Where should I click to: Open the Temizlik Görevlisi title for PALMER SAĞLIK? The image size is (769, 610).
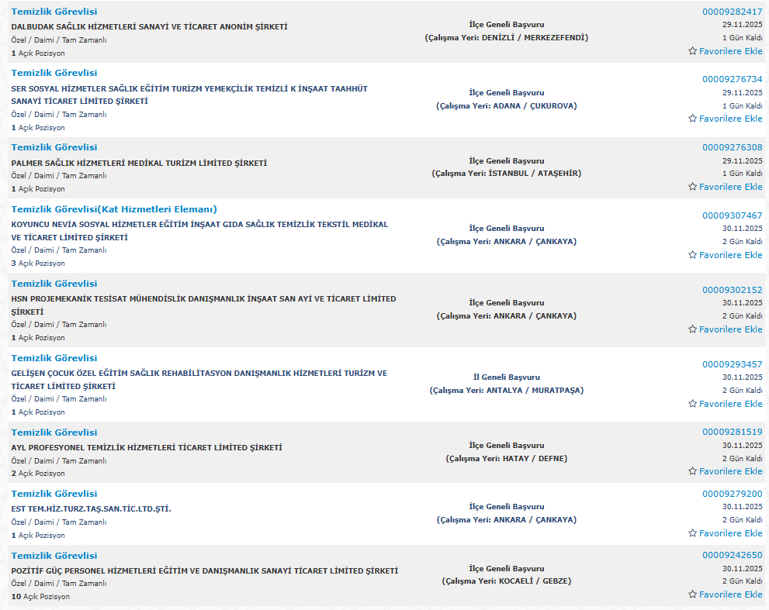[54, 147]
